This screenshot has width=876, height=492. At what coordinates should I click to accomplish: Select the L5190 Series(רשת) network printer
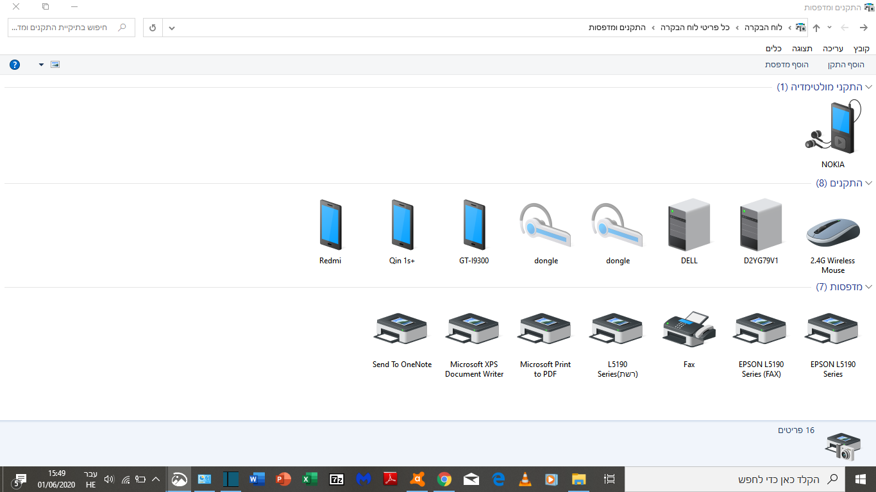[618, 345]
